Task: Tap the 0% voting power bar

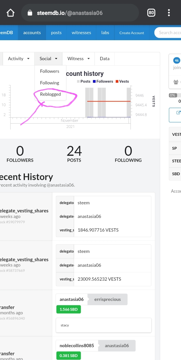Action: (175, 95)
